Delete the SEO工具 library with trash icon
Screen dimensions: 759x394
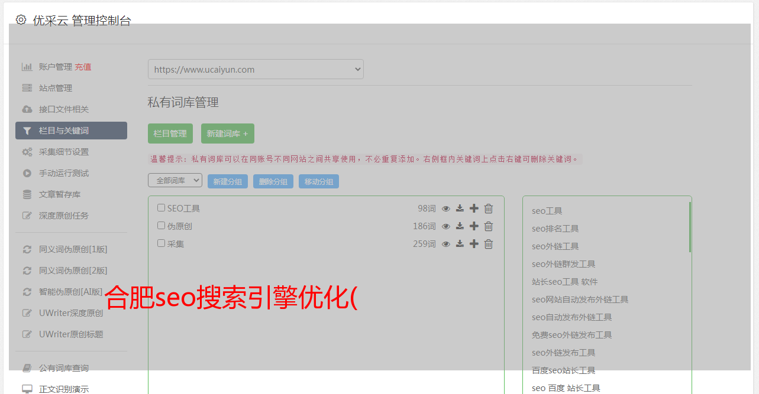tap(489, 209)
